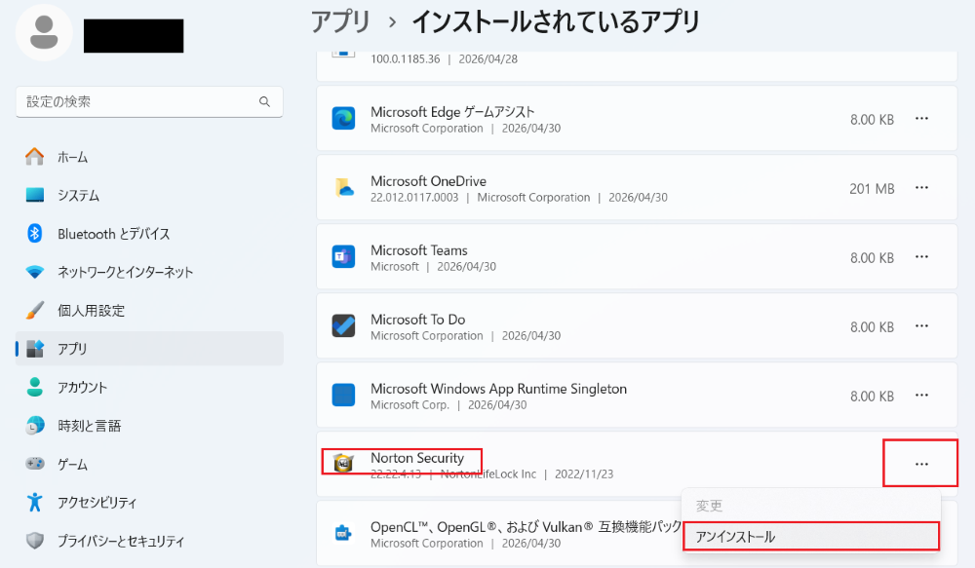Click the shield privacy icon
Viewport: 975px width, 568px height.
pos(35,541)
